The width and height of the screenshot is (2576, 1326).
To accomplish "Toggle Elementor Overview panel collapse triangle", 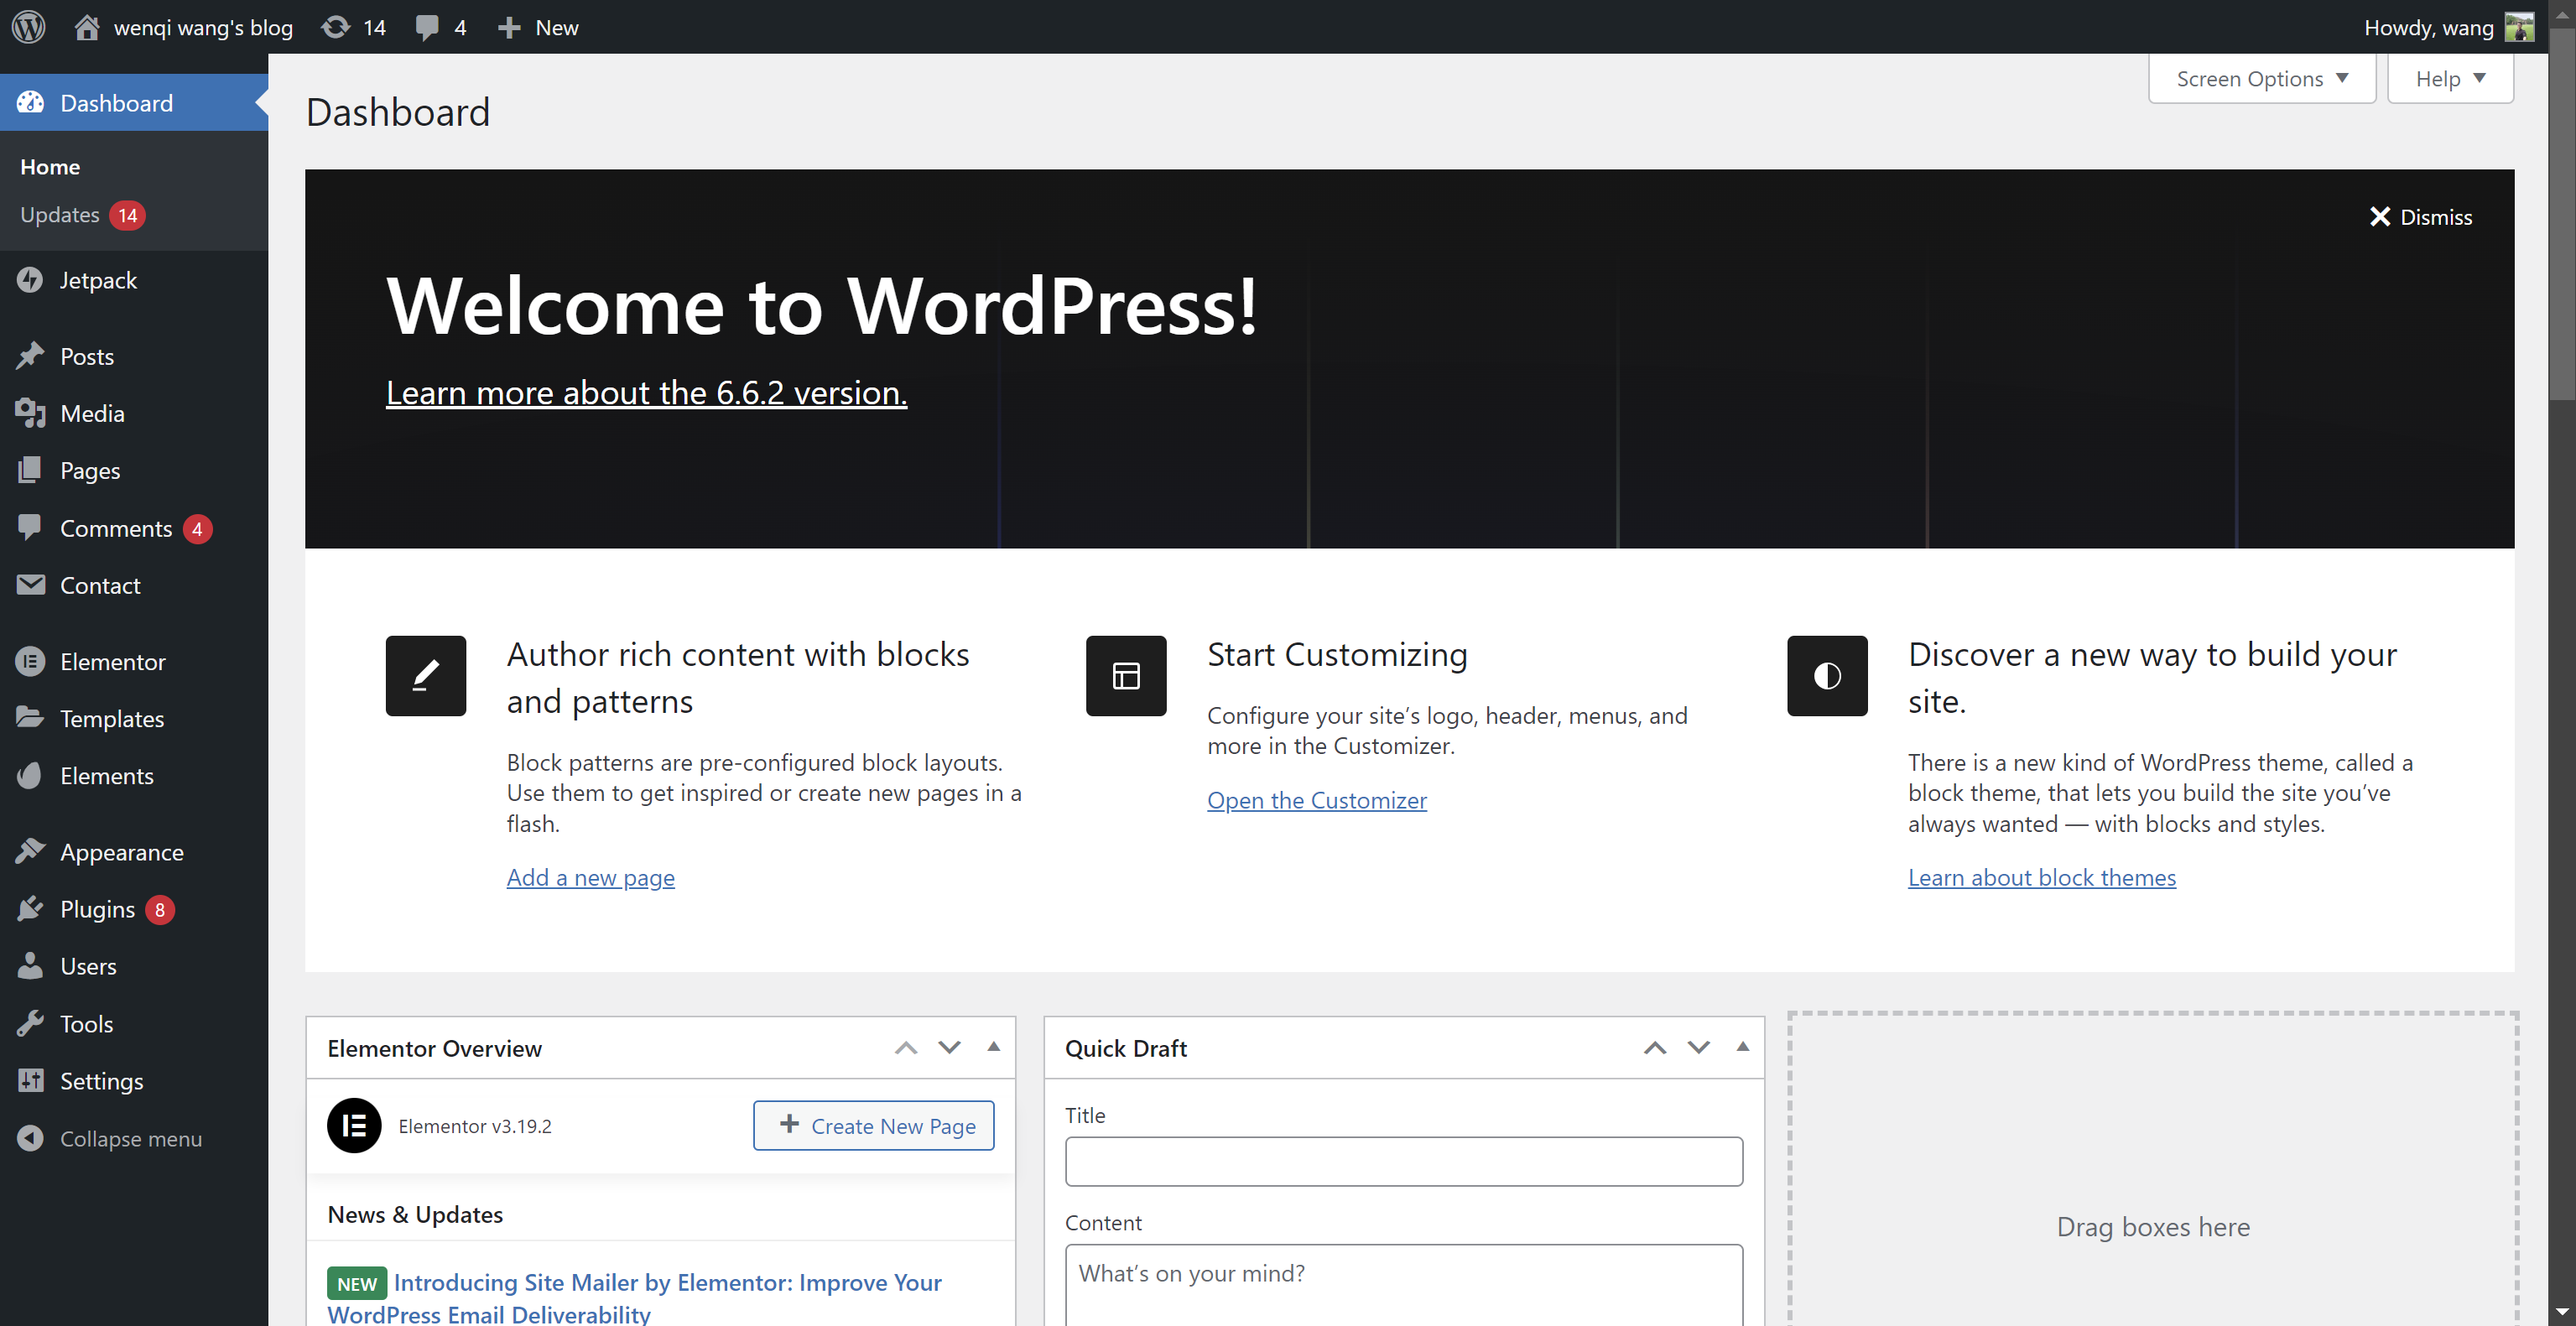I will click(993, 1047).
